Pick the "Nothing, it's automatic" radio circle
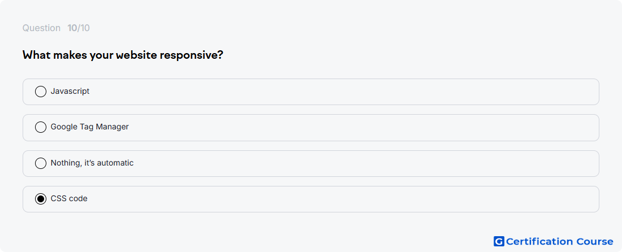The height and width of the screenshot is (252, 622). coord(41,163)
